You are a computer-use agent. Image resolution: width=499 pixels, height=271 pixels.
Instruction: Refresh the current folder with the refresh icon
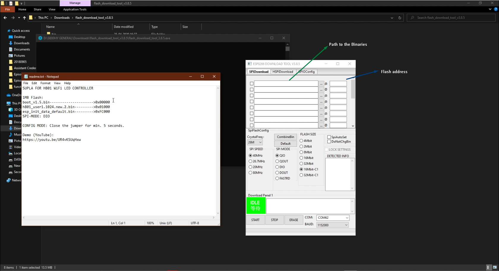click(399, 18)
